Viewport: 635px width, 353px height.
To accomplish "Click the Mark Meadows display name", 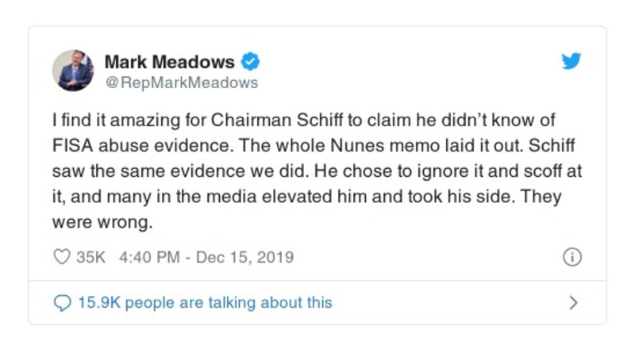I will coord(169,61).
